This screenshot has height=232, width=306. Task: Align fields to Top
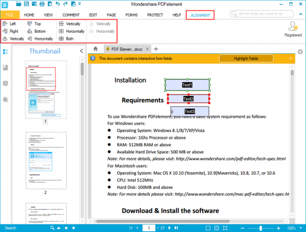(34, 24)
